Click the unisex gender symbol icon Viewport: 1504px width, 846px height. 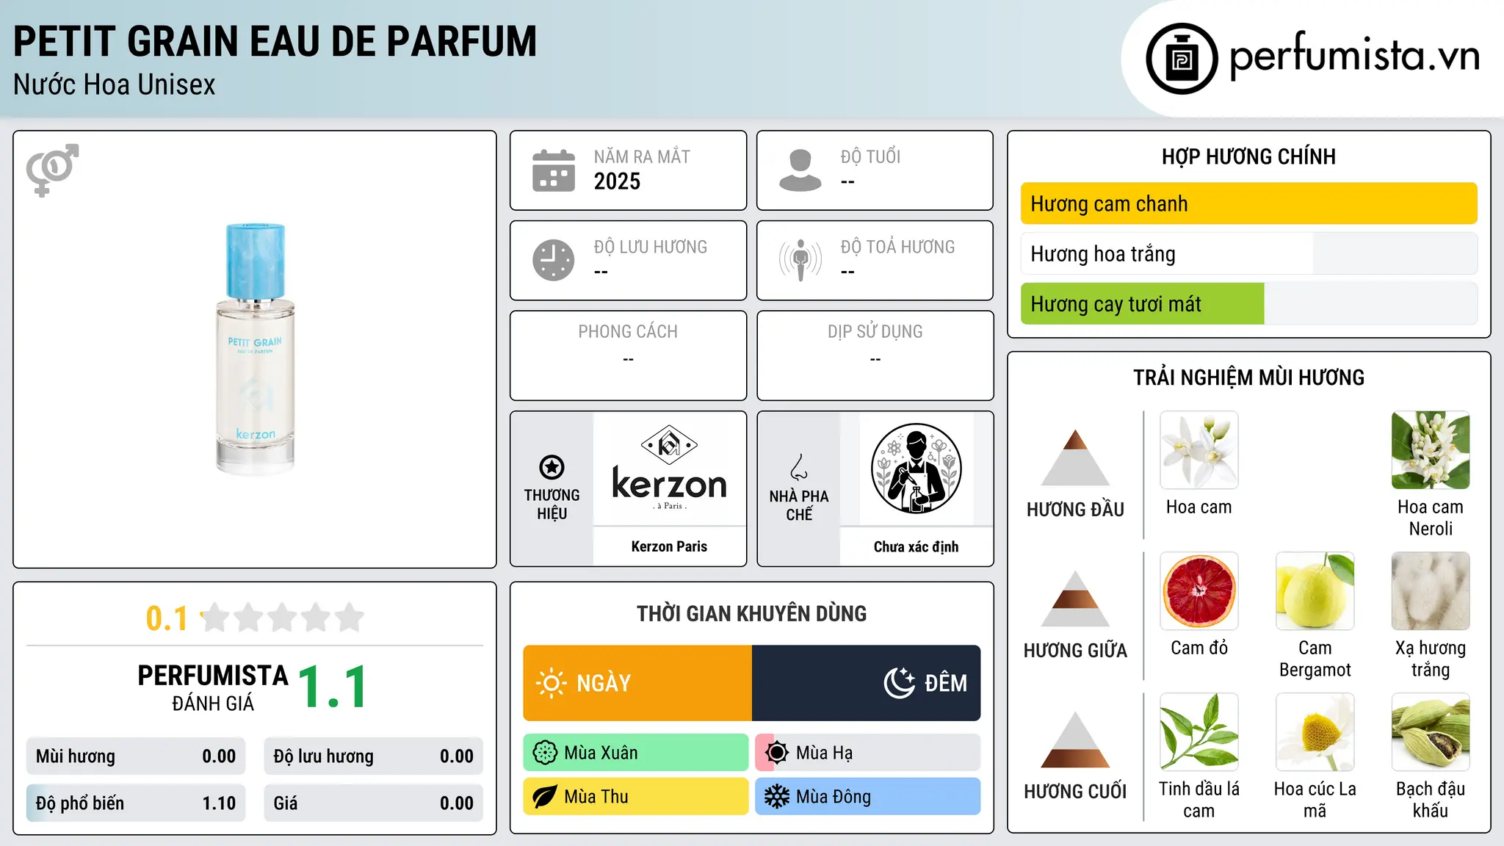coord(52,170)
